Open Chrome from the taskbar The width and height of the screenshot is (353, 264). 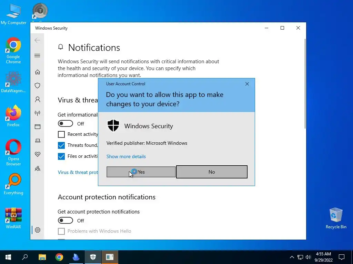coord(59,257)
